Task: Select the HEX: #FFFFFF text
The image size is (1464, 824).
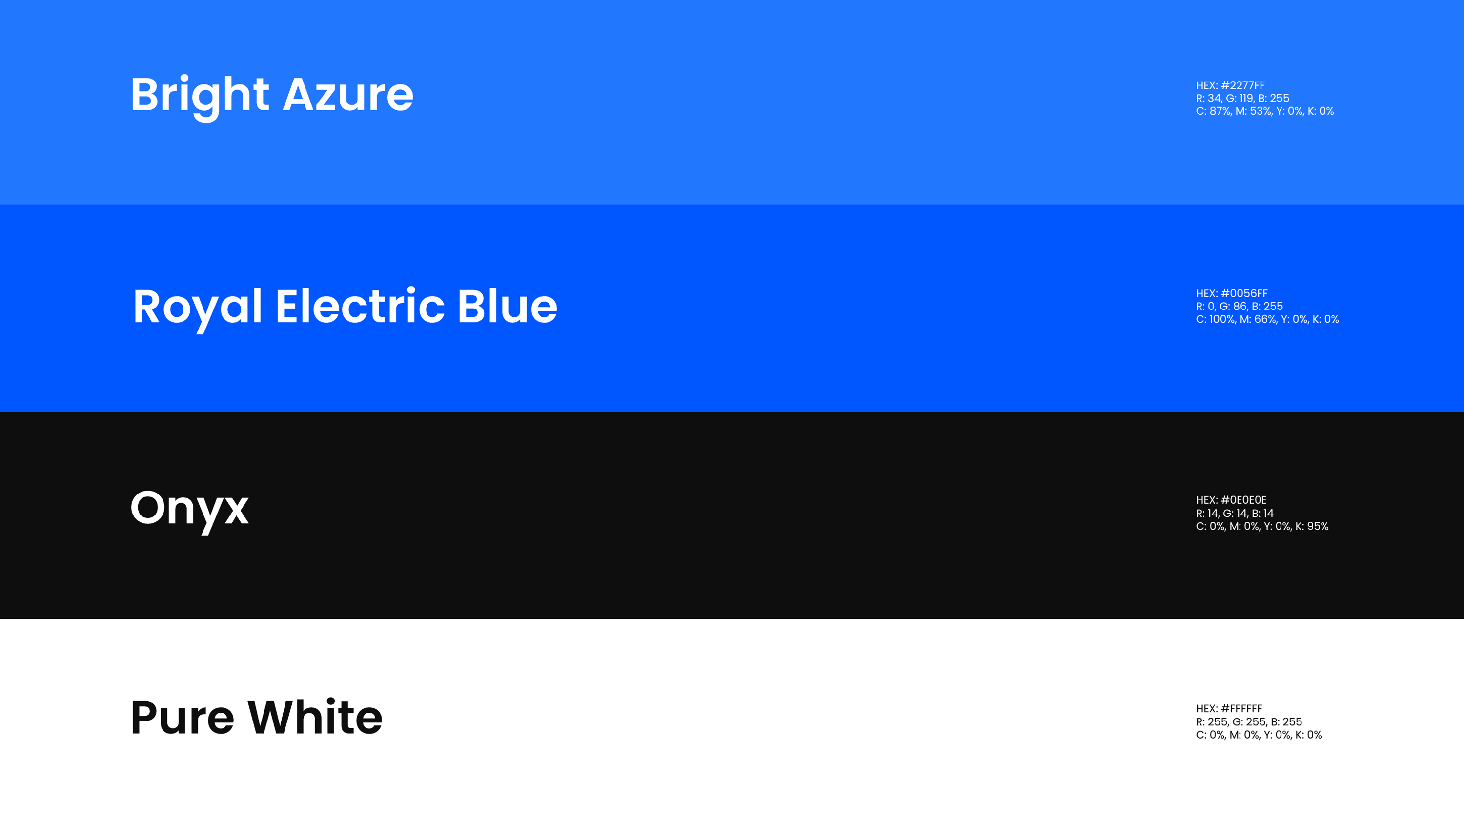Action: [x=1229, y=709]
